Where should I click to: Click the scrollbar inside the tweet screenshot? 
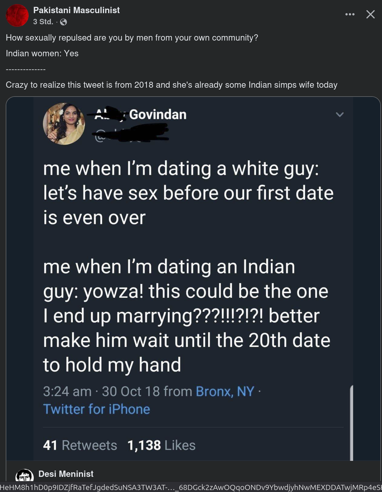click(351, 423)
